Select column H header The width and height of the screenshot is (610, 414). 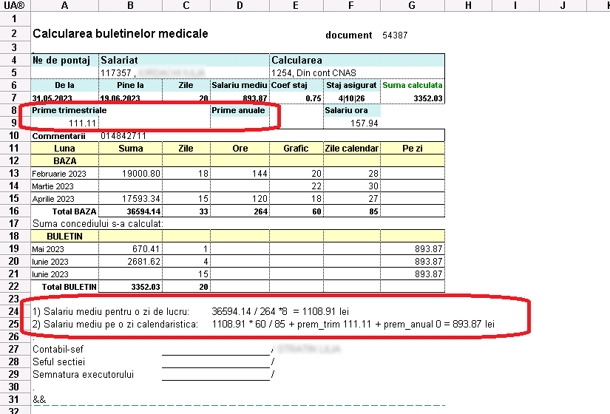tap(468, 5)
